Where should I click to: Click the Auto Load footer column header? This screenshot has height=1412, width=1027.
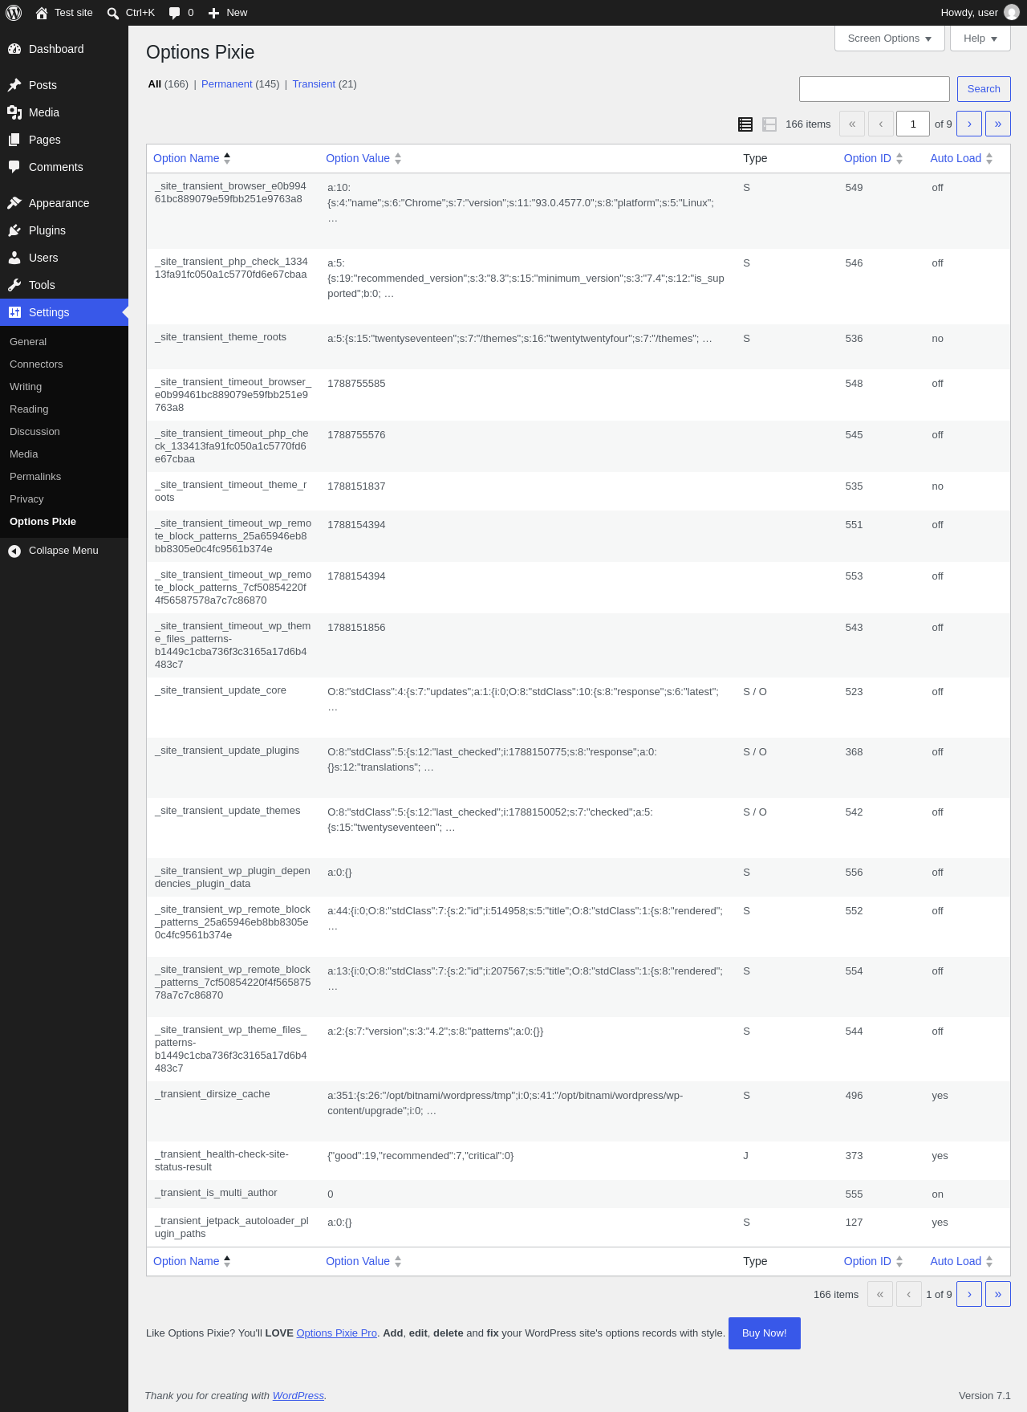[x=956, y=1262]
